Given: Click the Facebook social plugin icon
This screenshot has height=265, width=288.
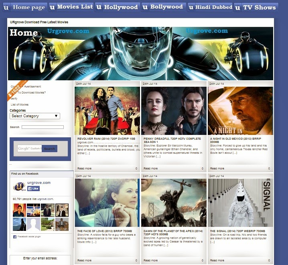Looking at the screenshot, I should coord(15,237).
